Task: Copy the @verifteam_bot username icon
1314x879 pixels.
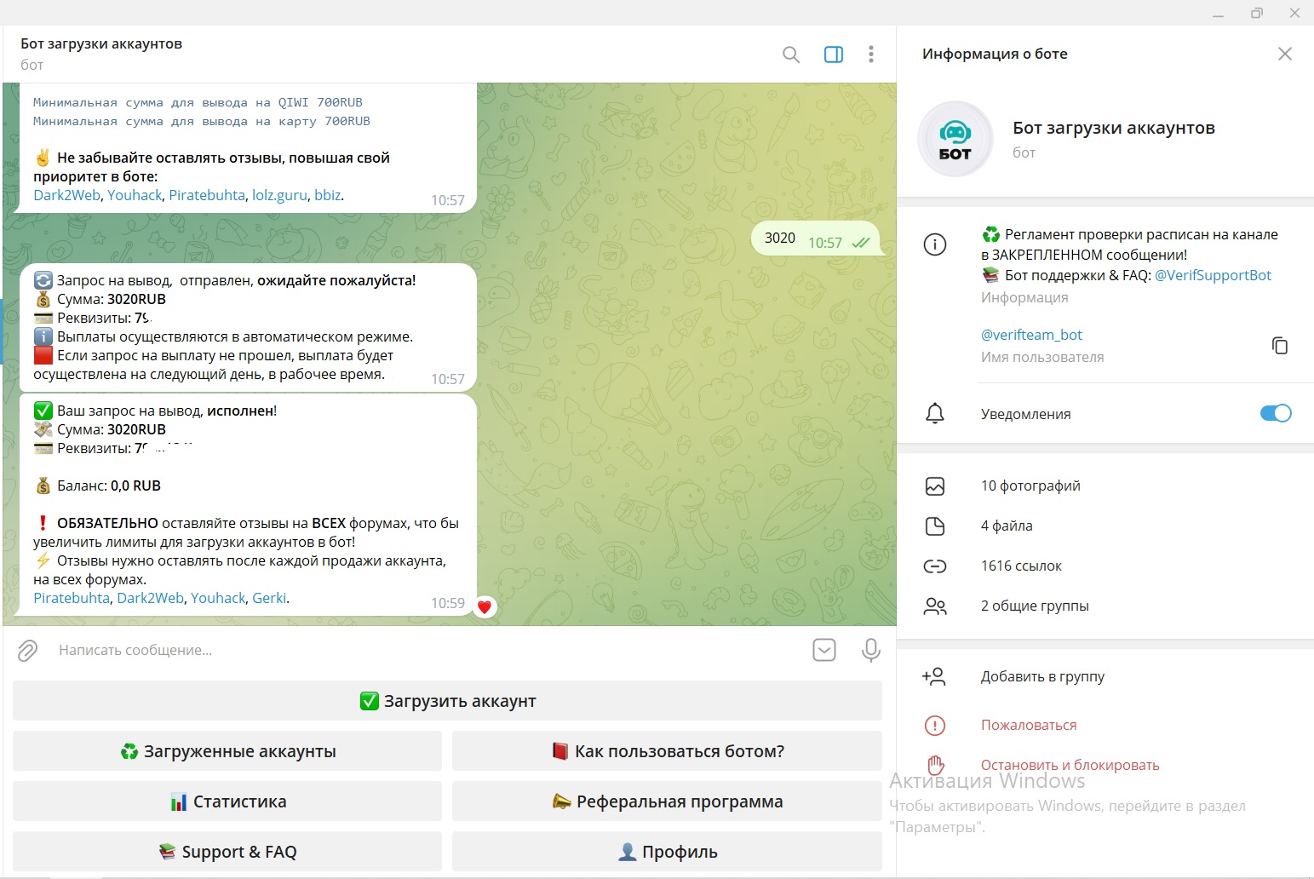Action: click(x=1279, y=345)
